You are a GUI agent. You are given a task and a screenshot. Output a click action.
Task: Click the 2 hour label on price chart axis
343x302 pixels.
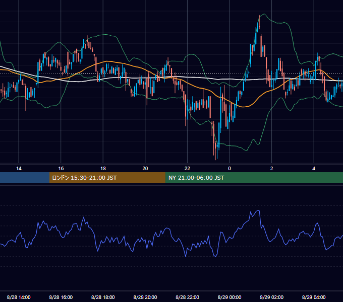[x=272, y=169]
